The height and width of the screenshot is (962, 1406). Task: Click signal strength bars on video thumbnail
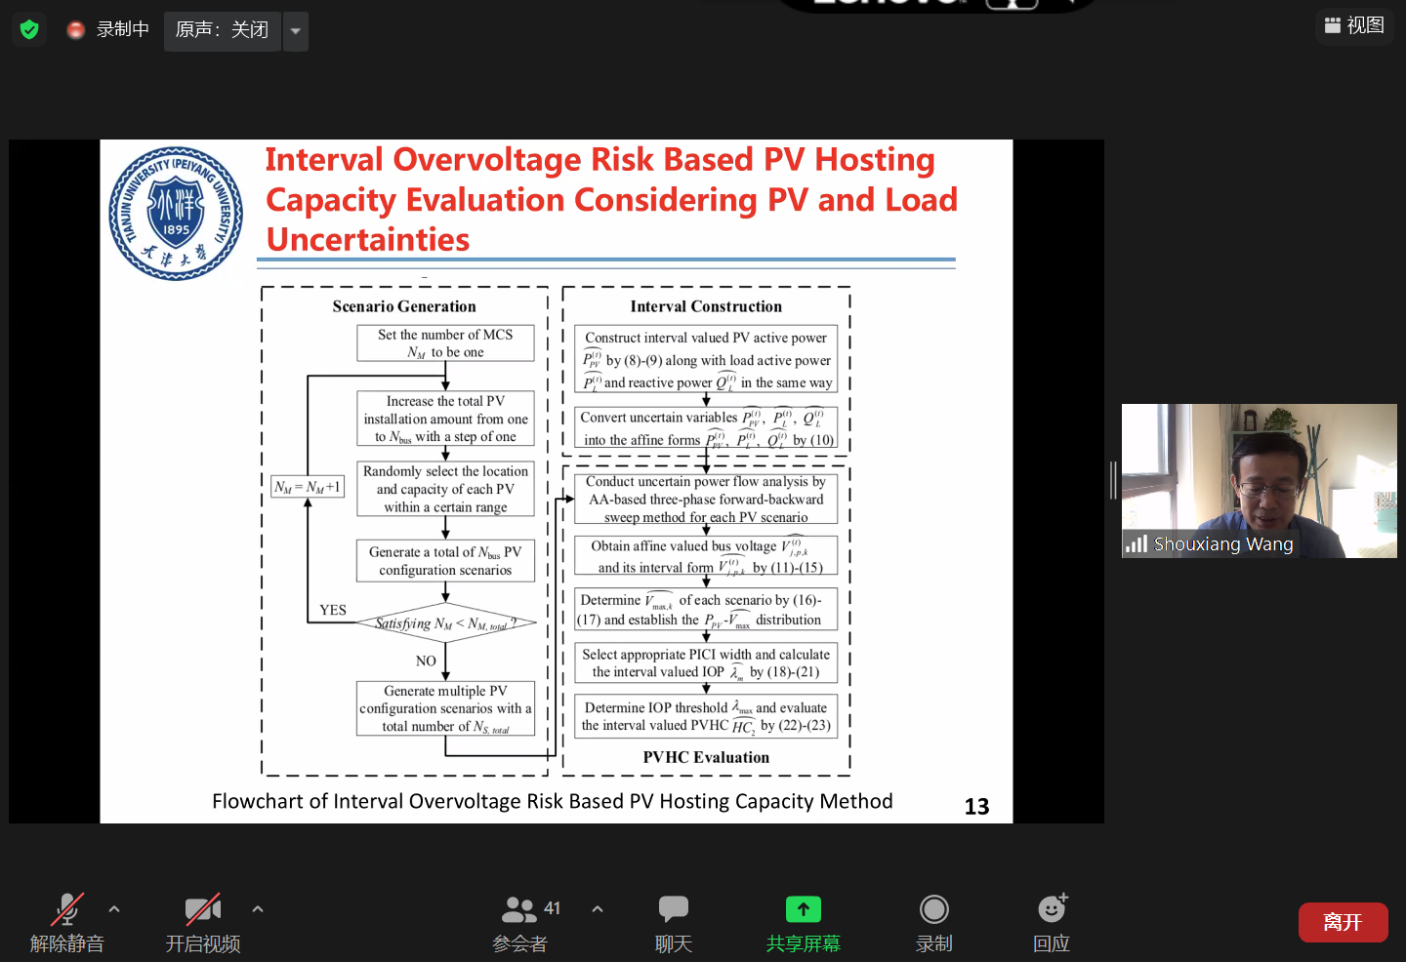pos(1136,543)
